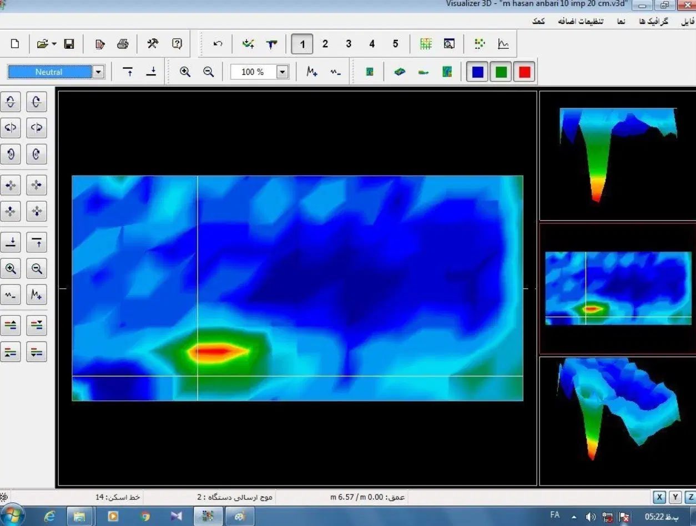This screenshot has height=526, width=696.
Task: Select the flat green side-view icon
Action: 423,72
